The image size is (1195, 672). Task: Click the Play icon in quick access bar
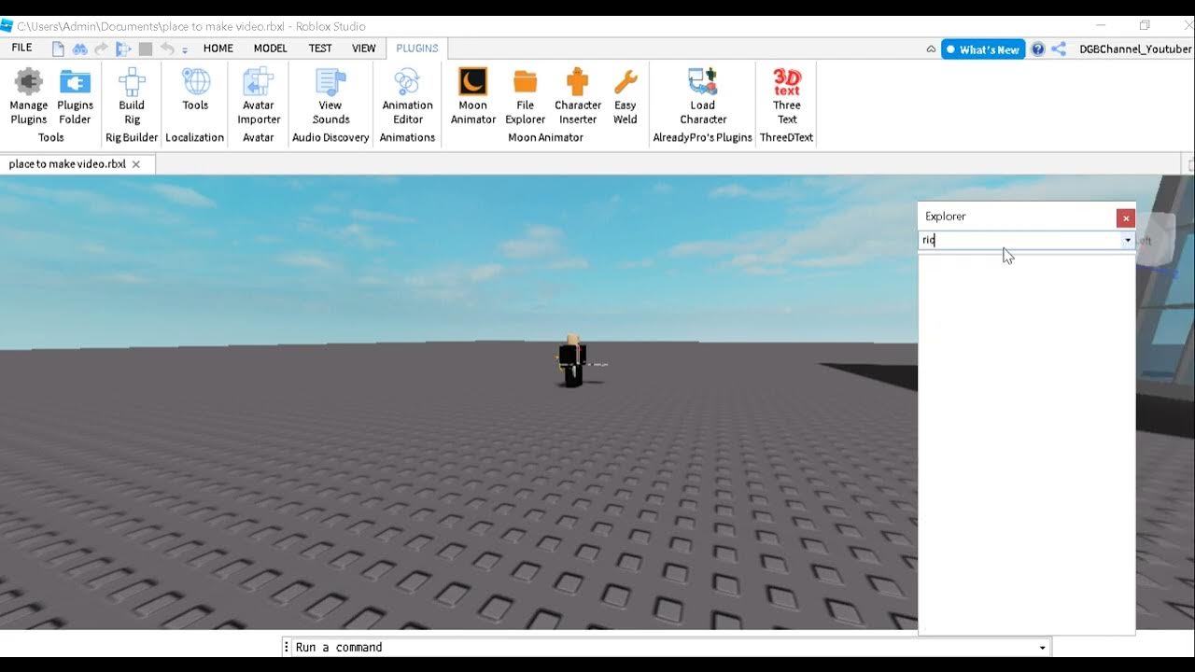pos(123,49)
